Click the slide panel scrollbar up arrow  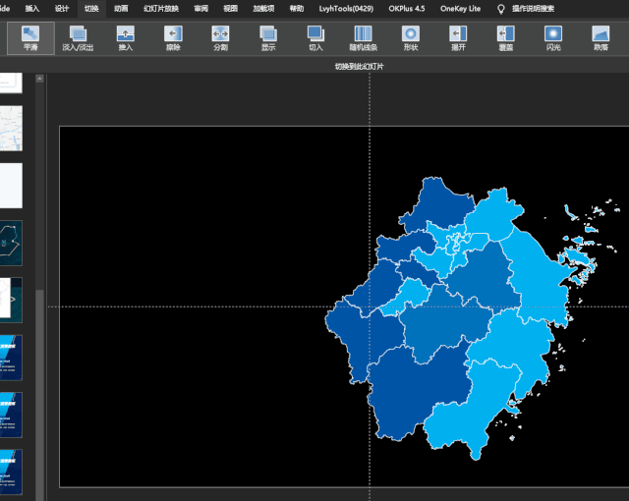[39, 79]
